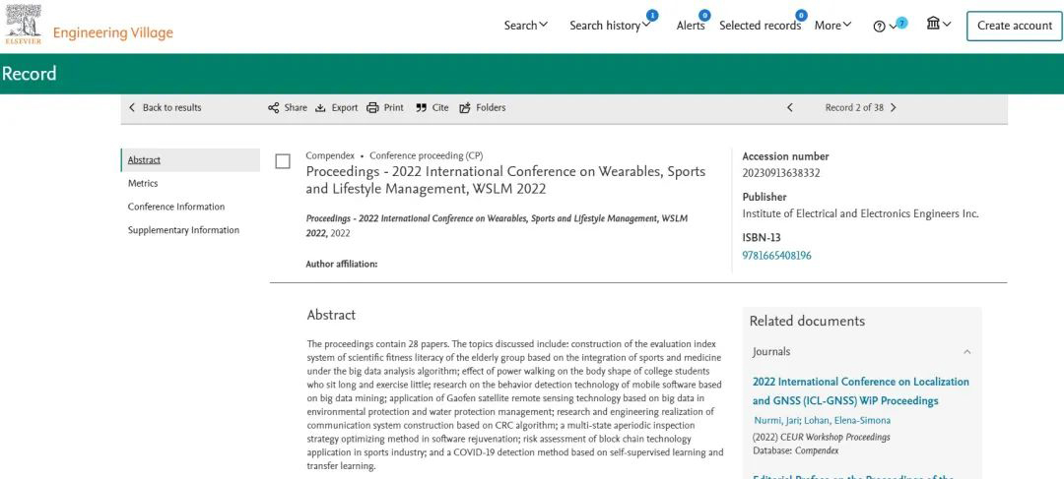The height and width of the screenshot is (479, 1064).
Task: Collapse the Journals related documents section
Action: [x=967, y=352]
